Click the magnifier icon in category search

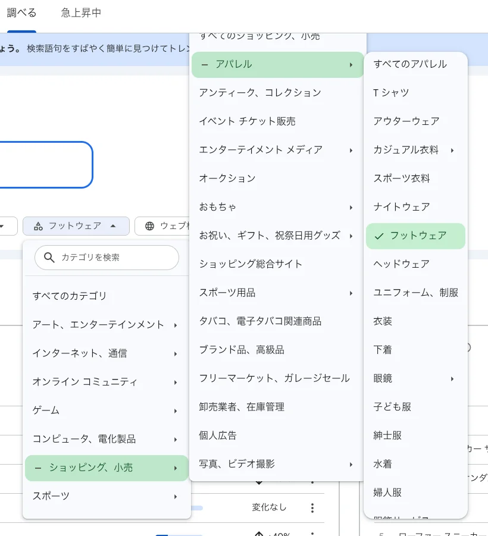click(49, 258)
